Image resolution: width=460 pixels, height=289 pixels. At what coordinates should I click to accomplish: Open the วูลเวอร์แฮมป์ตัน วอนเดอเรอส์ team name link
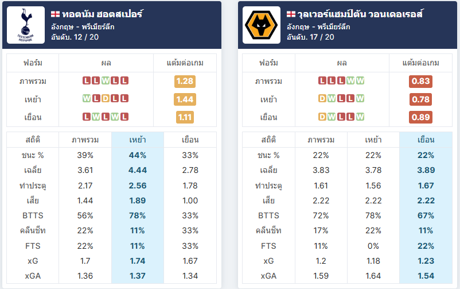tap(360, 14)
